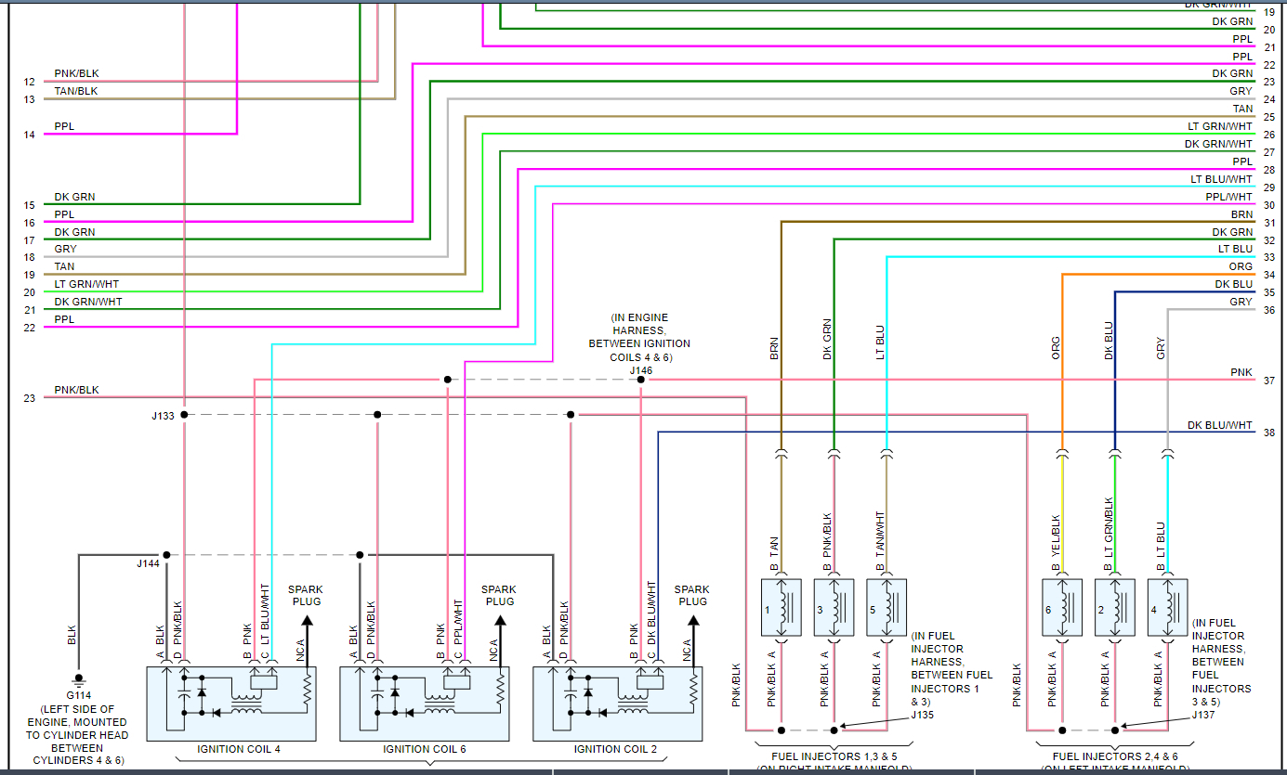Viewport: 1287px width, 775px height.
Task: Click the horizontal 'BRN' label beside line 31
Action: pyautogui.click(x=1241, y=214)
